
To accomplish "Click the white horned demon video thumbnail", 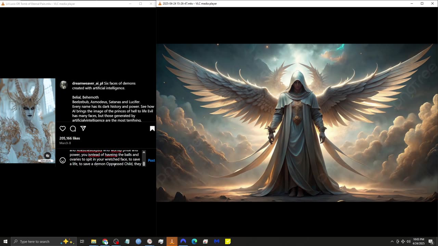I will tap(27, 121).
